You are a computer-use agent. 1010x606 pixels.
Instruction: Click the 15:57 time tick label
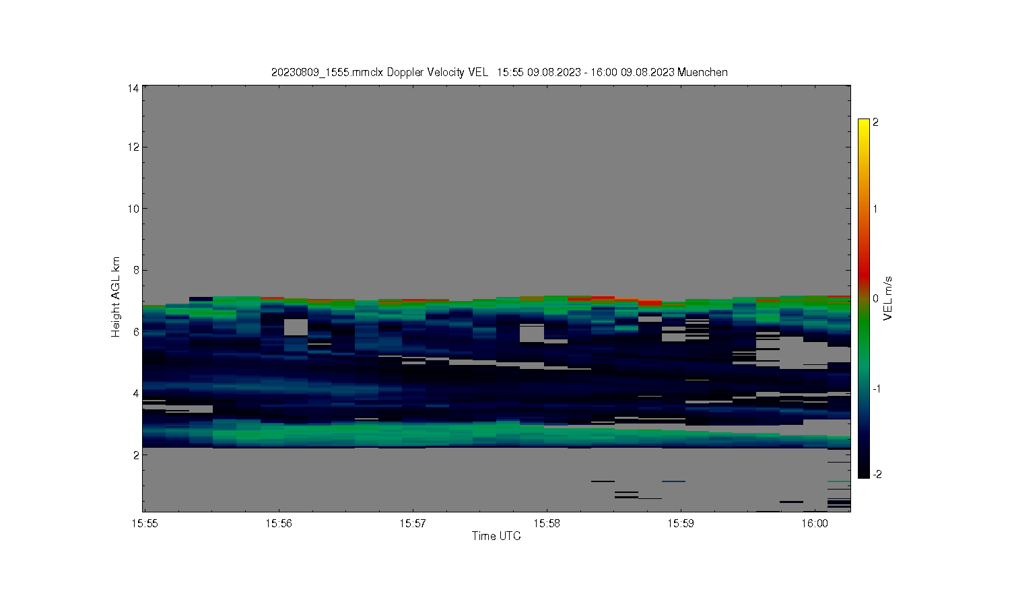(x=413, y=523)
